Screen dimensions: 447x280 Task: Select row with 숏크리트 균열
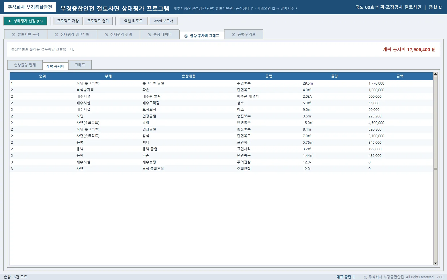point(221,83)
